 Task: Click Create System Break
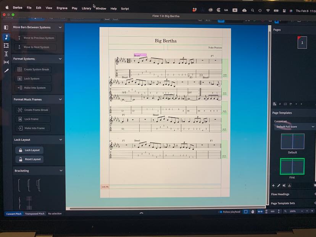pyautogui.click(x=33, y=69)
